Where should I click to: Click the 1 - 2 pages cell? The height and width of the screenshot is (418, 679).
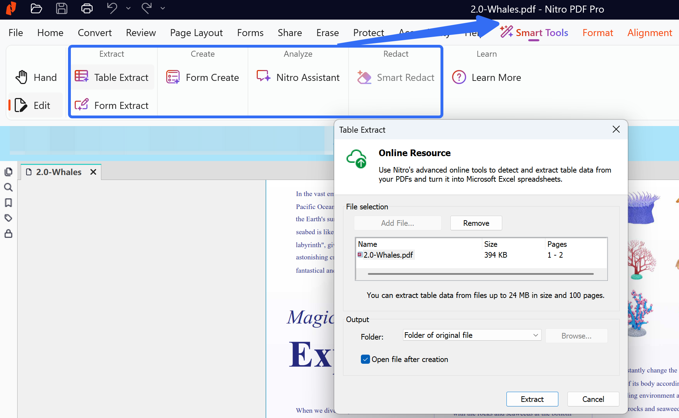point(555,255)
